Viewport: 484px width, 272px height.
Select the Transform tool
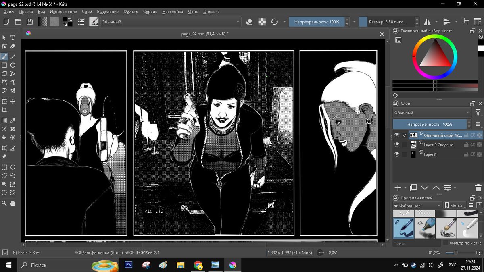[4, 101]
